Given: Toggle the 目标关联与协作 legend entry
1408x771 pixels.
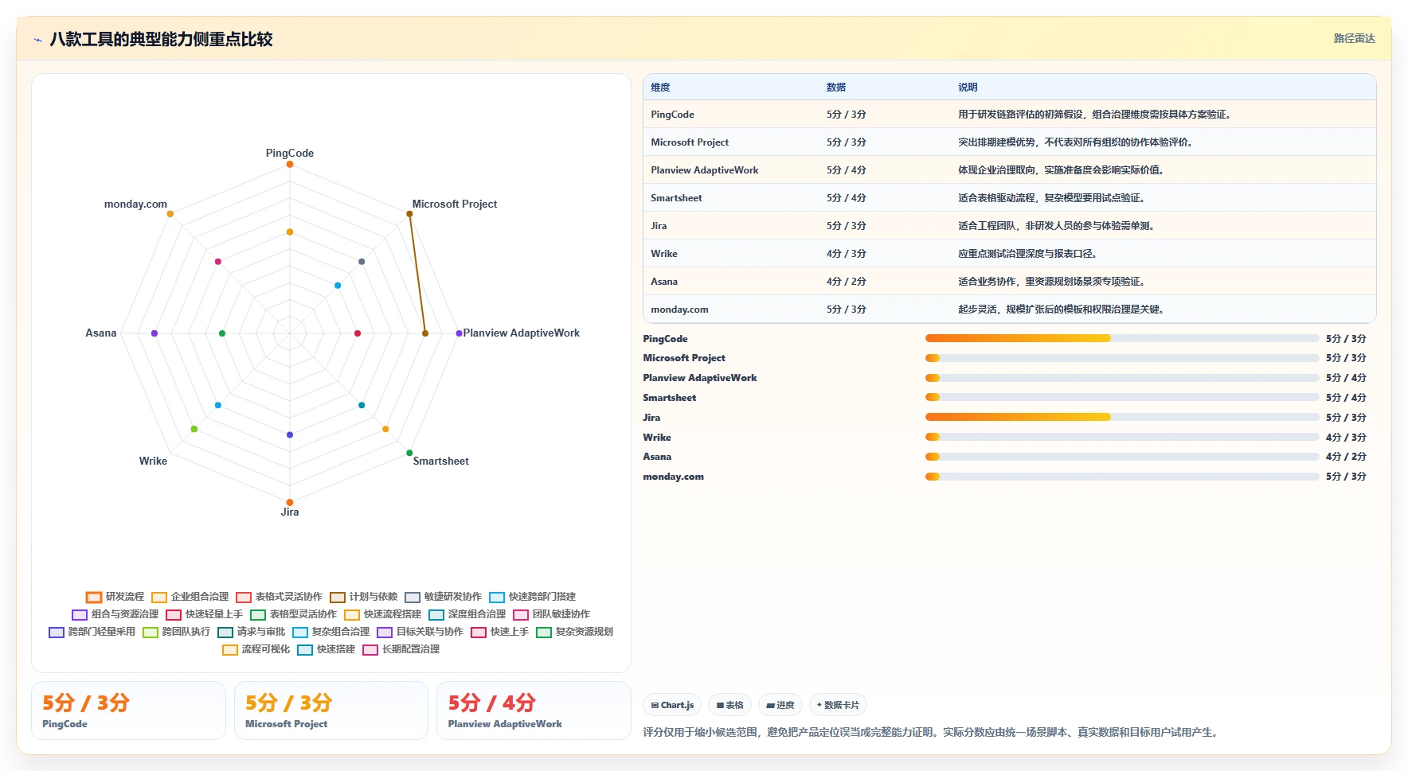Looking at the screenshot, I should pos(420,632).
